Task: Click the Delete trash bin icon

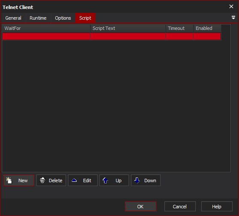Action: pyautogui.click(x=42, y=180)
